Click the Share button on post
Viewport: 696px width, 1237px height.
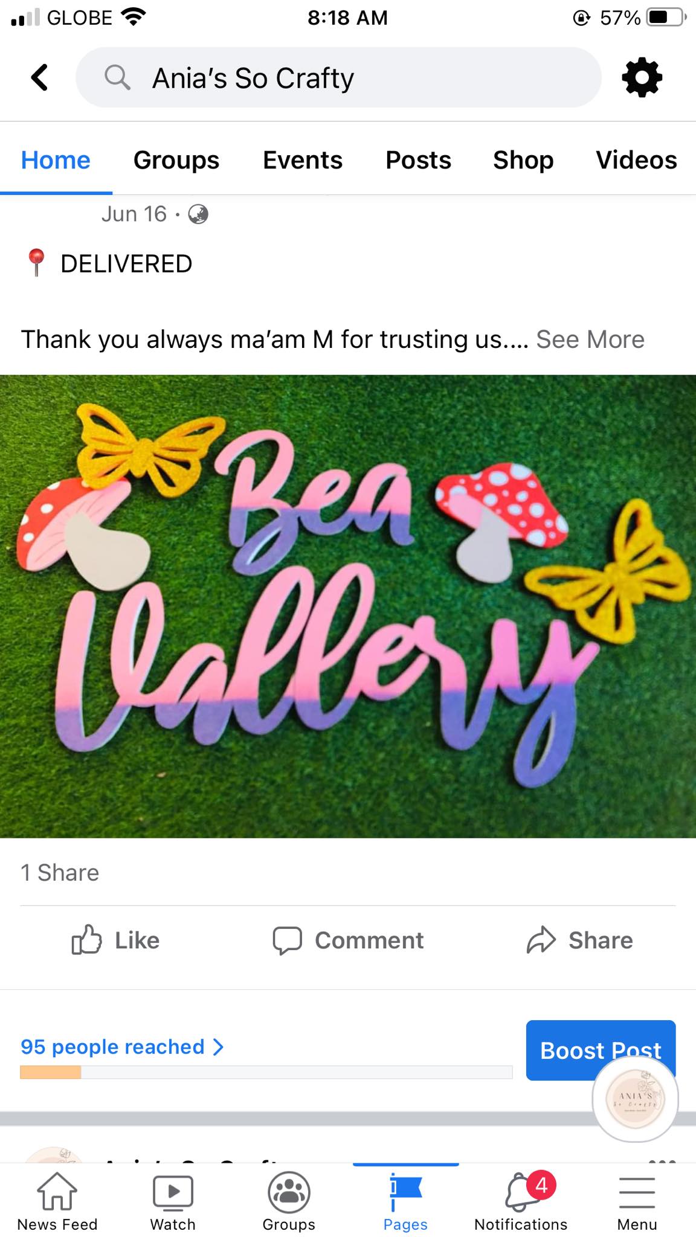point(580,940)
